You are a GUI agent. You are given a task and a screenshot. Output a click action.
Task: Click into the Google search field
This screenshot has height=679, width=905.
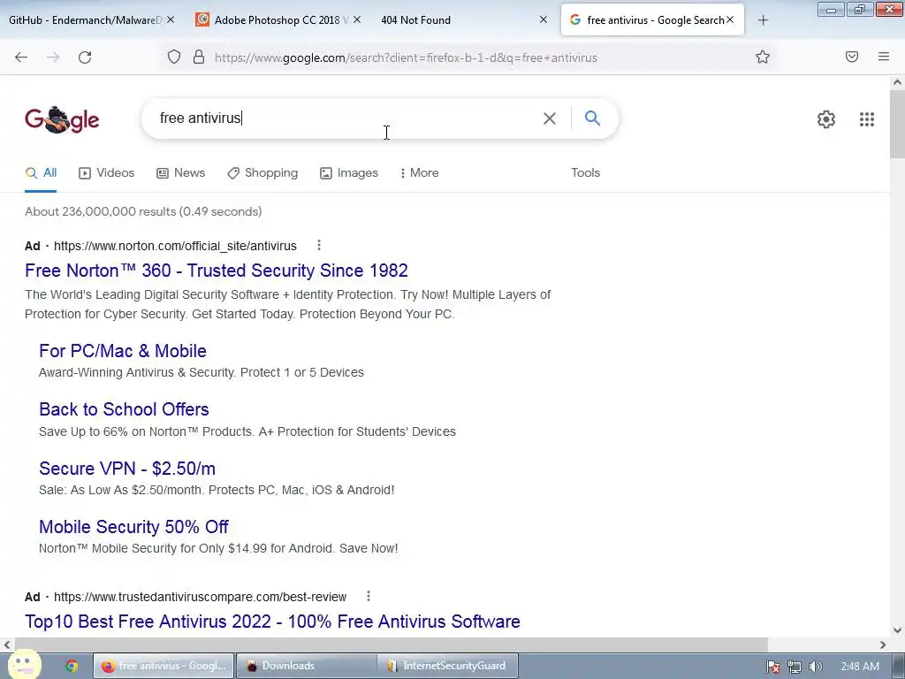pyautogui.click(x=346, y=118)
